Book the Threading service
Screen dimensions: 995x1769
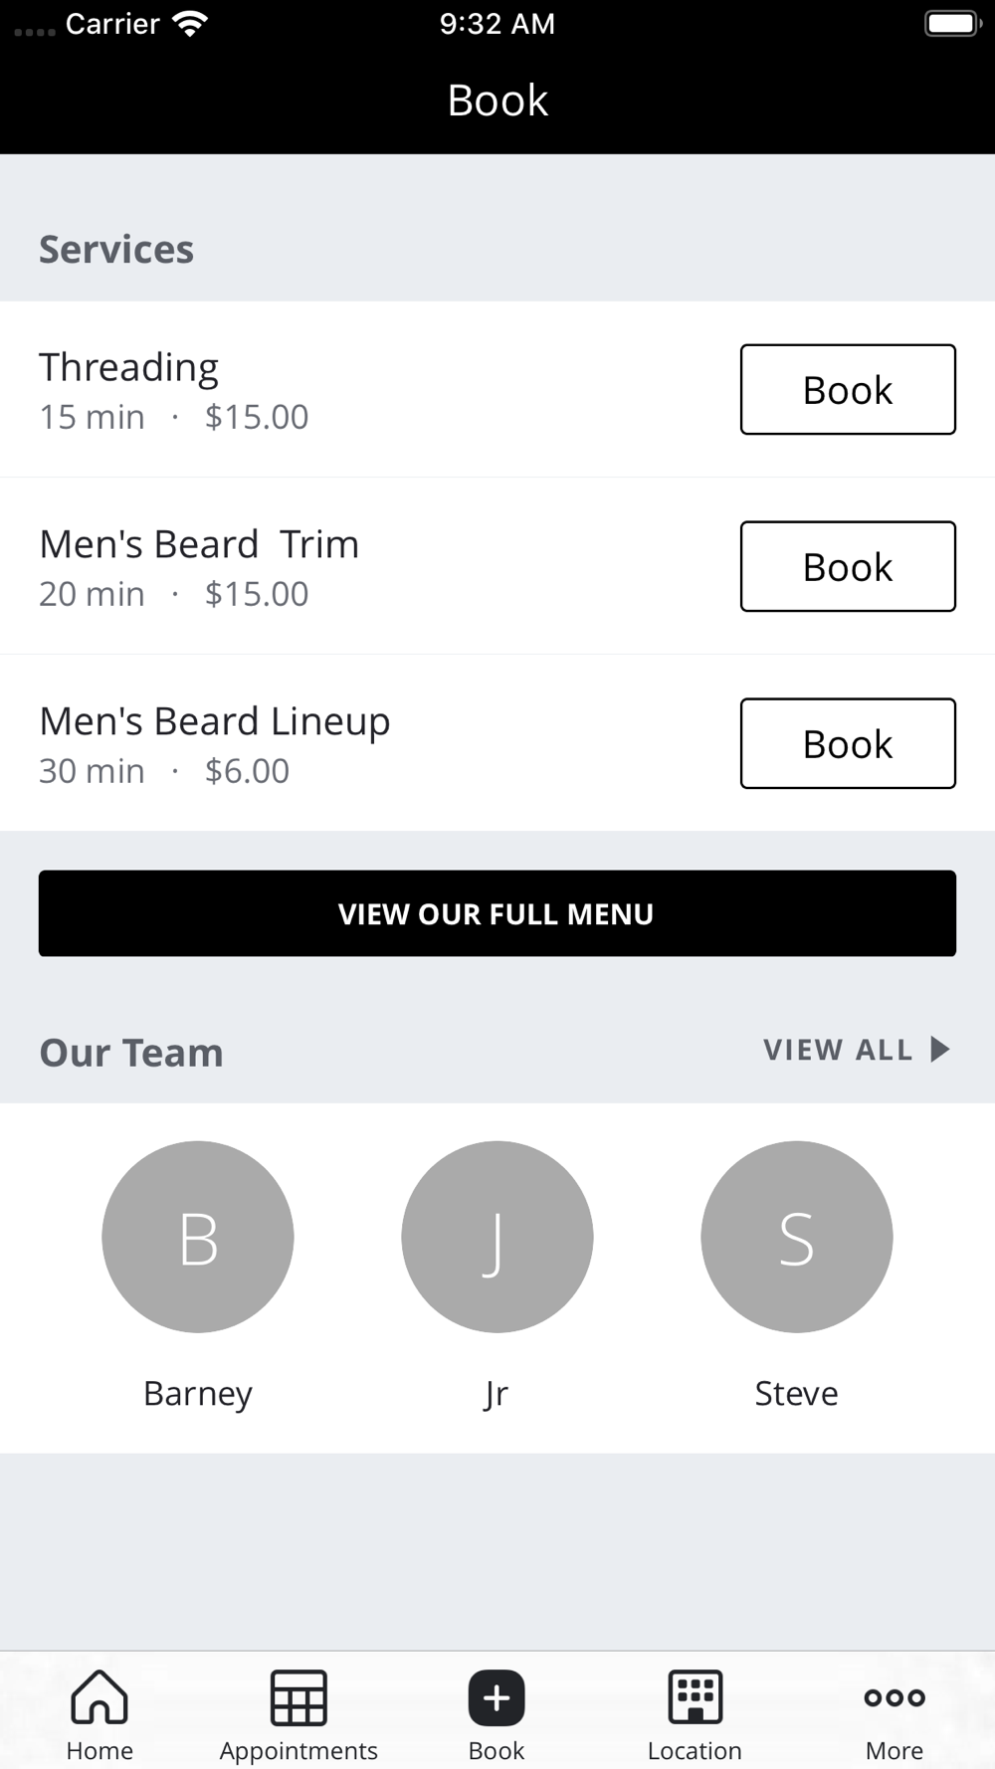click(848, 389)
